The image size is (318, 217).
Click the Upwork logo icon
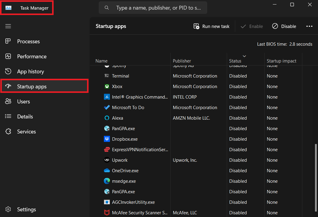(x=107, y=160)
